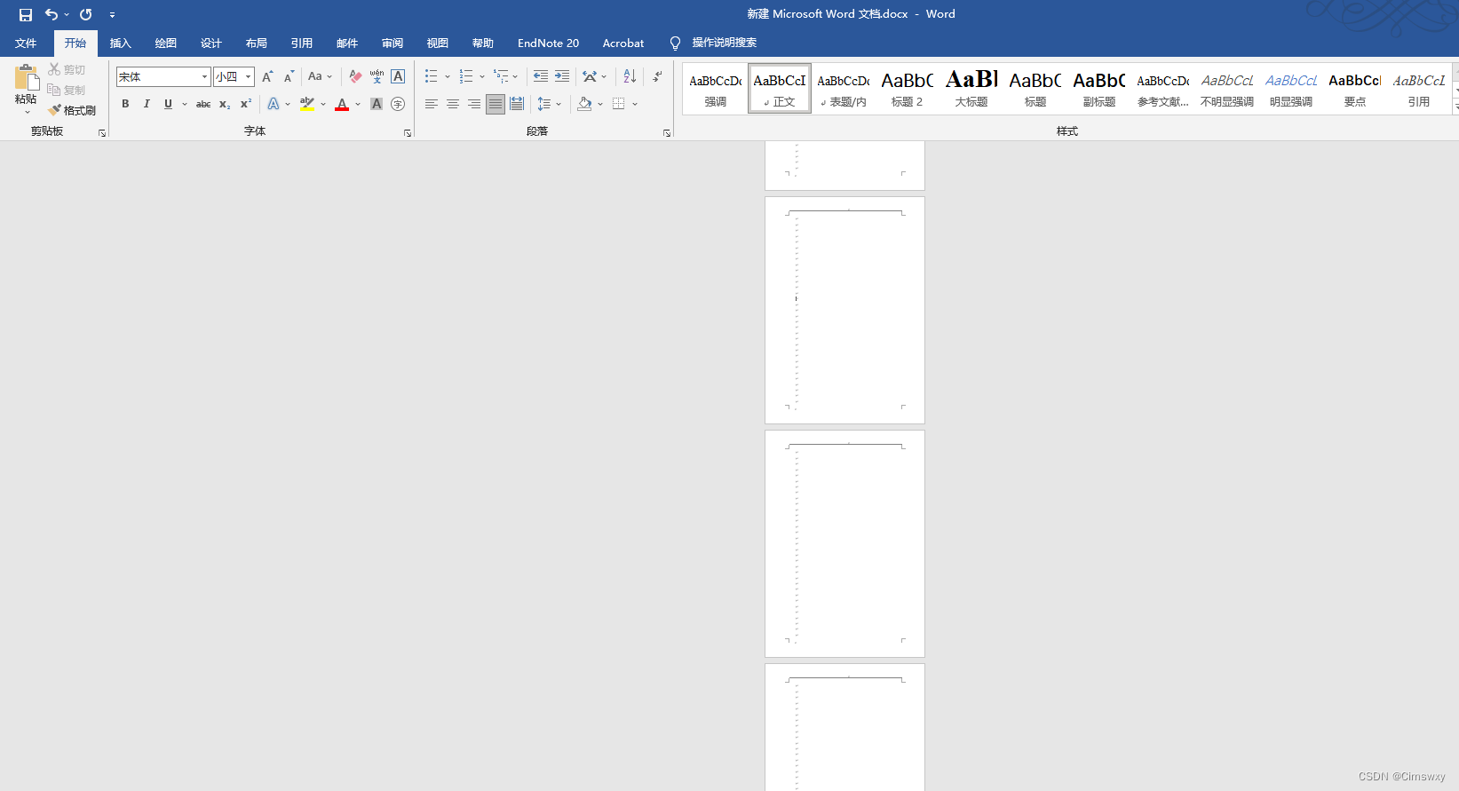This screenshot has width=1459, height=791.
Task: Open the Aa change case dropdown
Action: click(x=320, y=77)
